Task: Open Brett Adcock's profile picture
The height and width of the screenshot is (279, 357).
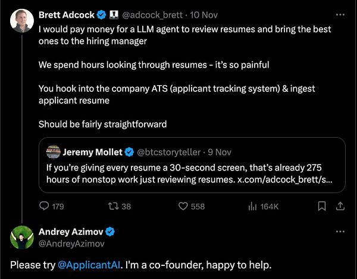Action: click(x=22, y=21)
